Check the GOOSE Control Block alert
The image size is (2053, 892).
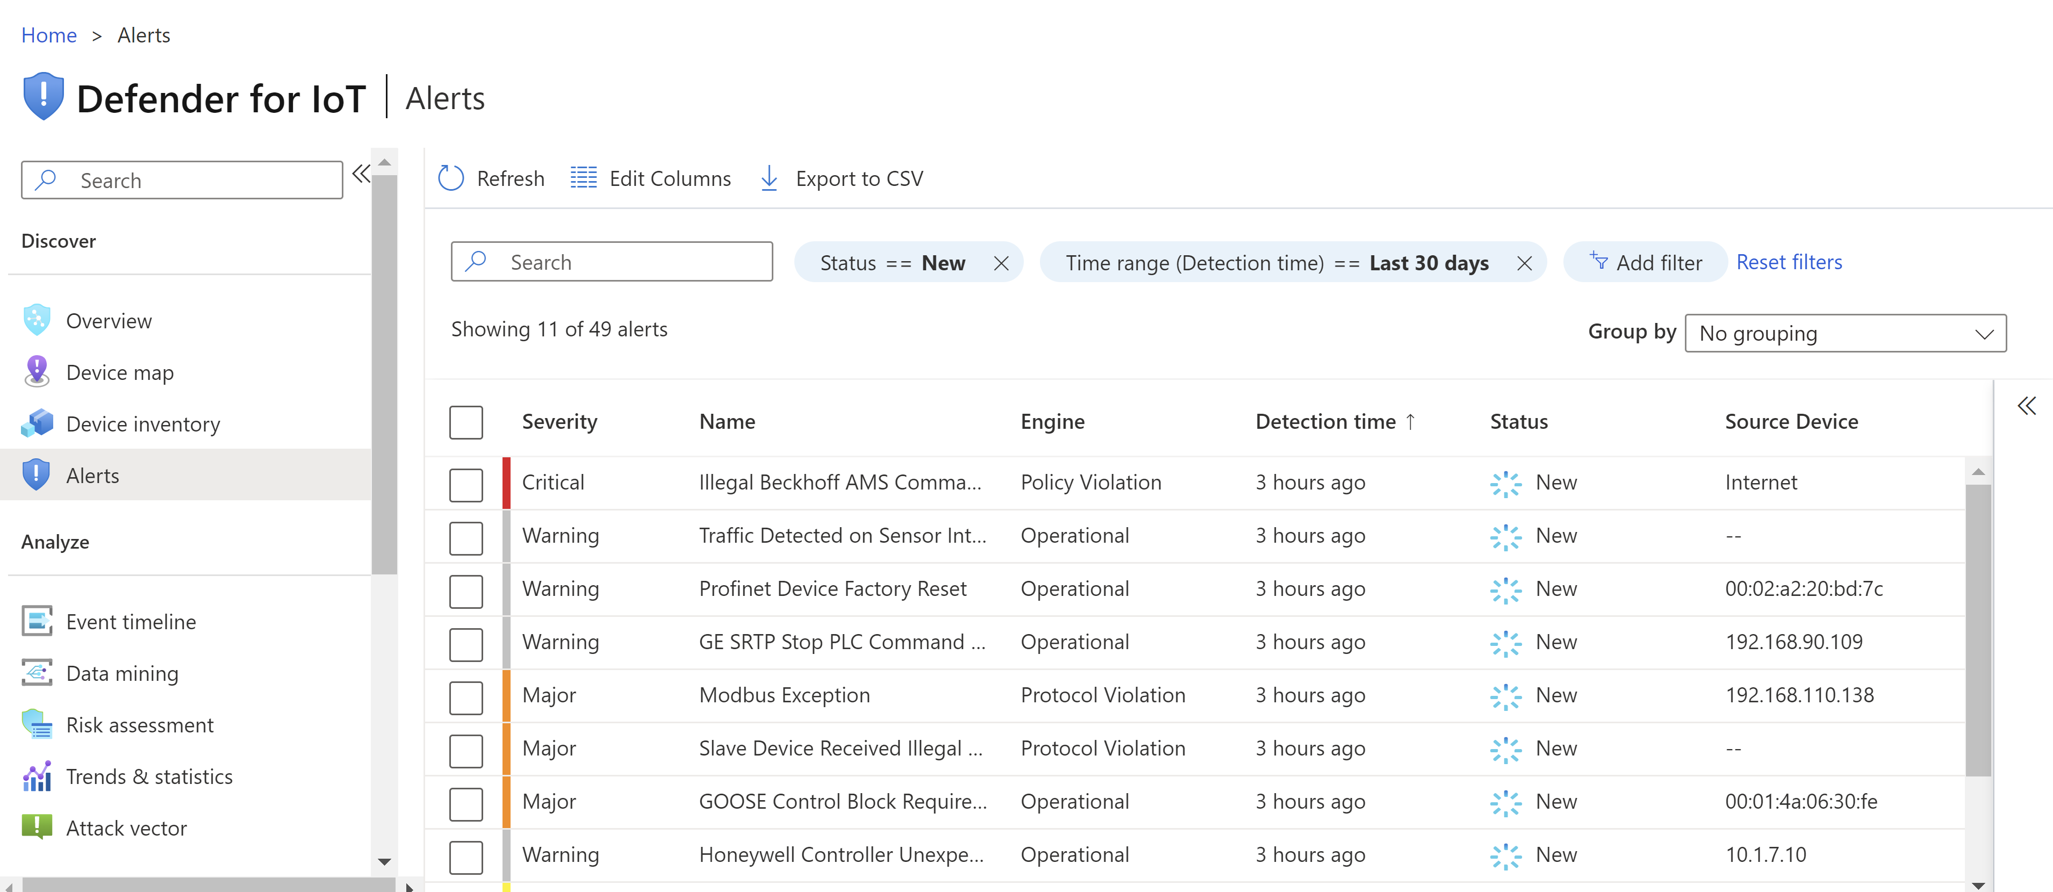pos(466,804)
